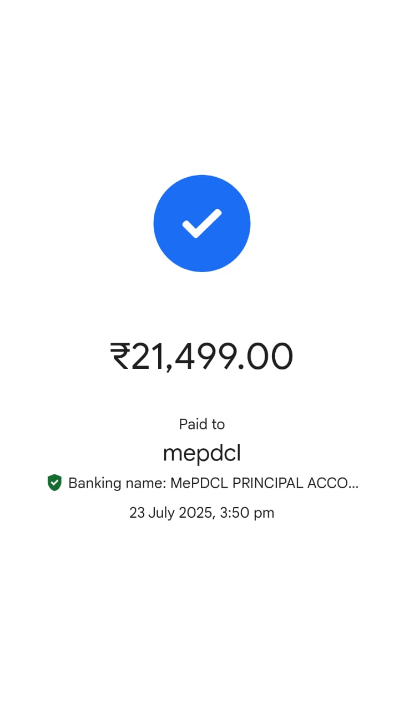Click the green verified shield icon
The width and height of the screenshot is (404, 711).
point(54,483)
